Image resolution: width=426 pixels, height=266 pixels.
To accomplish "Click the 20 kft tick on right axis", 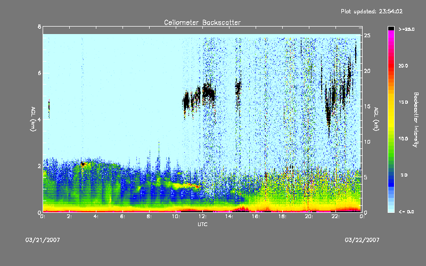I will [x=367, y=71].
